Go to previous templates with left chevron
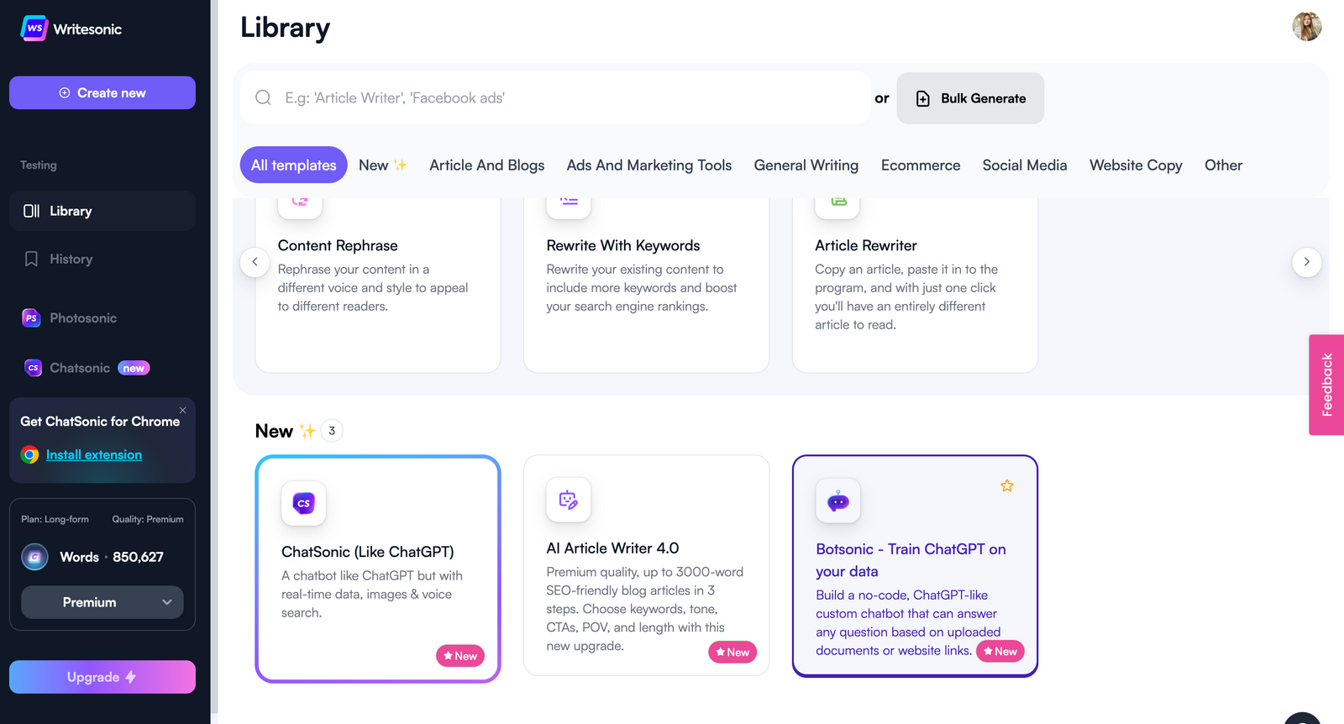The image size is (1344, 724). tap(255, 262)
